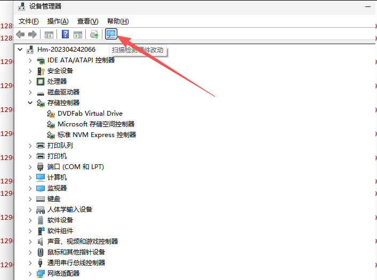Open 查看(V) menu
Screen dimensions: 377x280
tap(87, 21)
